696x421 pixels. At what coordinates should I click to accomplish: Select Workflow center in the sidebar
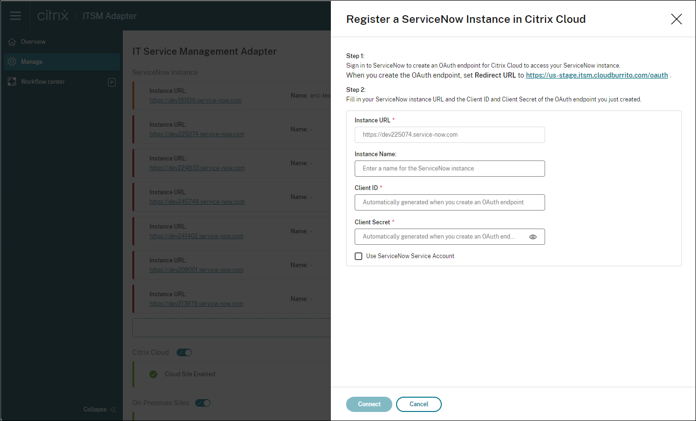pos(43,82)
